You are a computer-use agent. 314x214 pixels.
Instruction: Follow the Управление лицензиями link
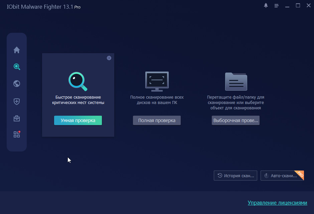[277, 203]
